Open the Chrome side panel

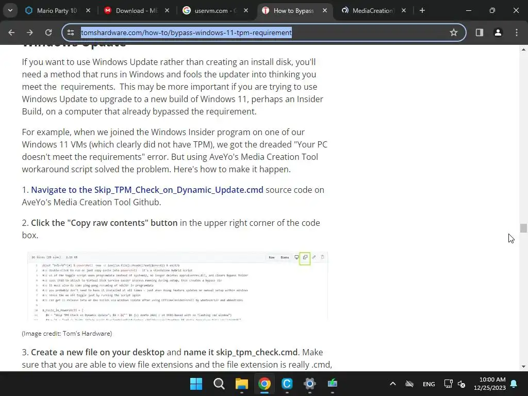[x=480, y=32]
